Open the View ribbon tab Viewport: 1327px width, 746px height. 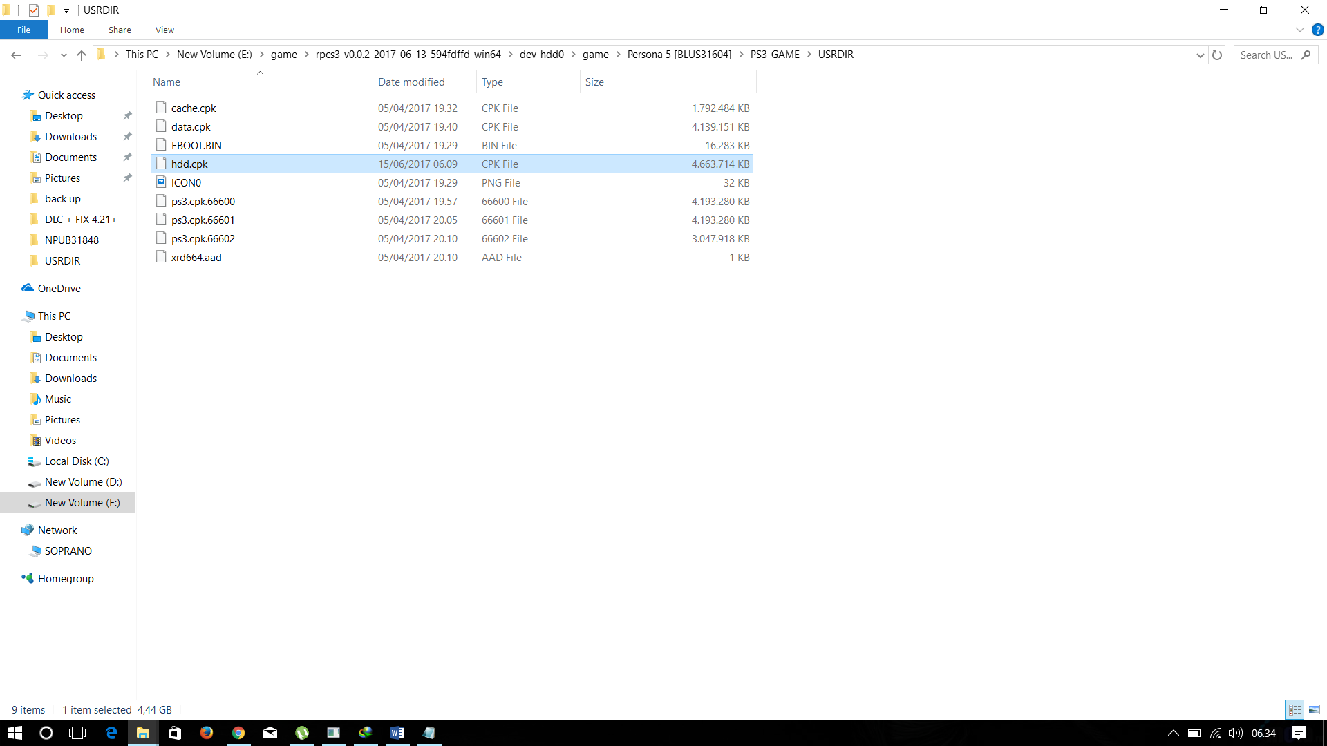click(x=164, y=30)
